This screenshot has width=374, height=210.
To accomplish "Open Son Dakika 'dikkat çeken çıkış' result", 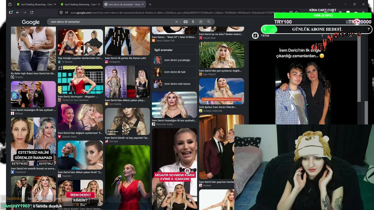I will (x=125, y=100).
